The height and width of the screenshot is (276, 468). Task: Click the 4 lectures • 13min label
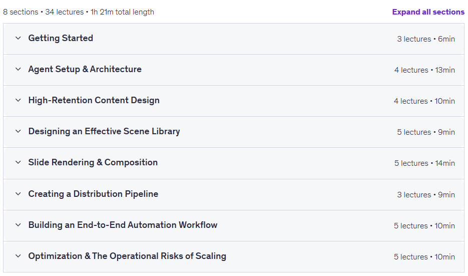click(x=424, y=70)
